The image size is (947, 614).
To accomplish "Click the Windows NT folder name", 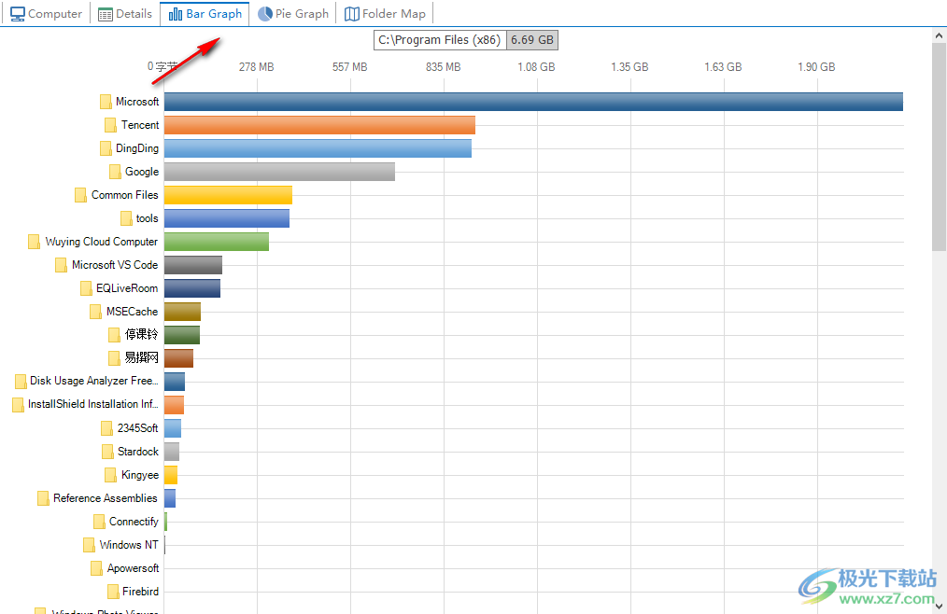I will pyautogui.click(x=129, y=545).
